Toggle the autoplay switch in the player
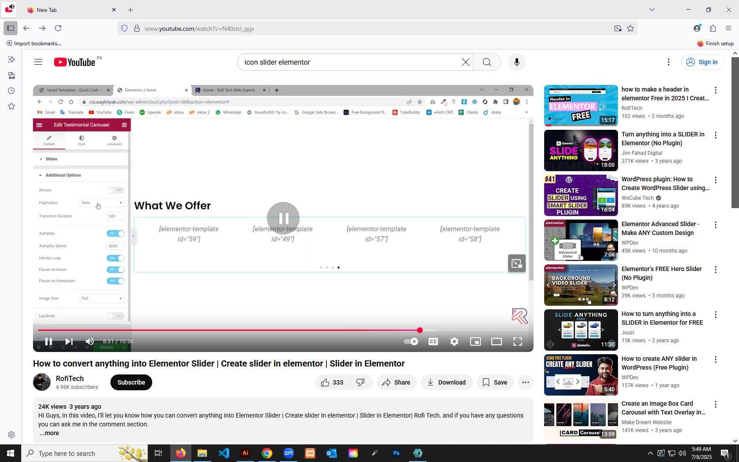Screen dimensions: 739x462 pos(411,341)
